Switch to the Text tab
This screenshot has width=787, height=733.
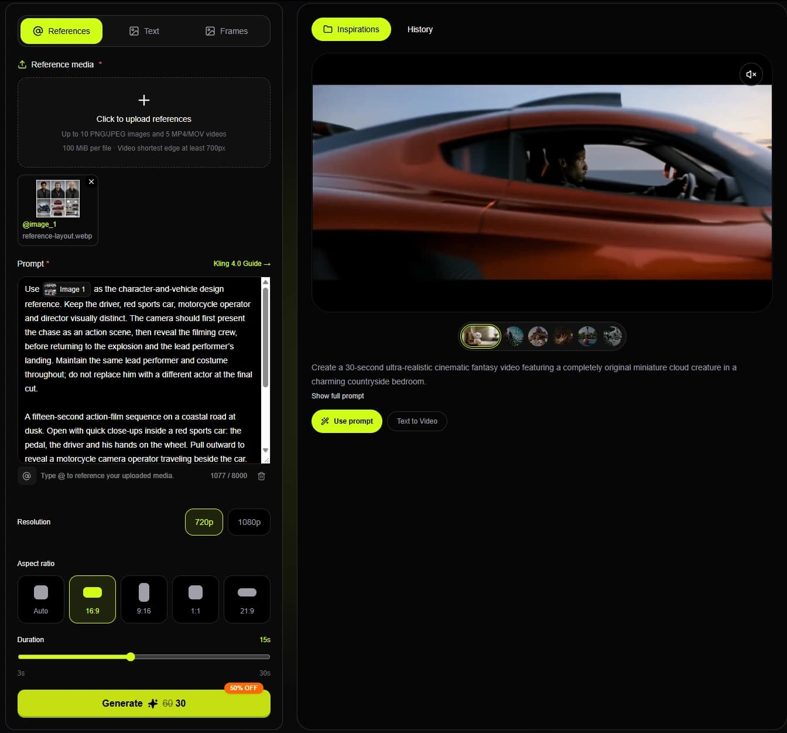point(144,31)
